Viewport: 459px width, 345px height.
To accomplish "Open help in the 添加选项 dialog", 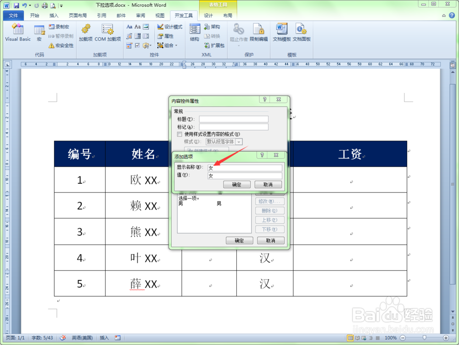I will coord(262,155).
